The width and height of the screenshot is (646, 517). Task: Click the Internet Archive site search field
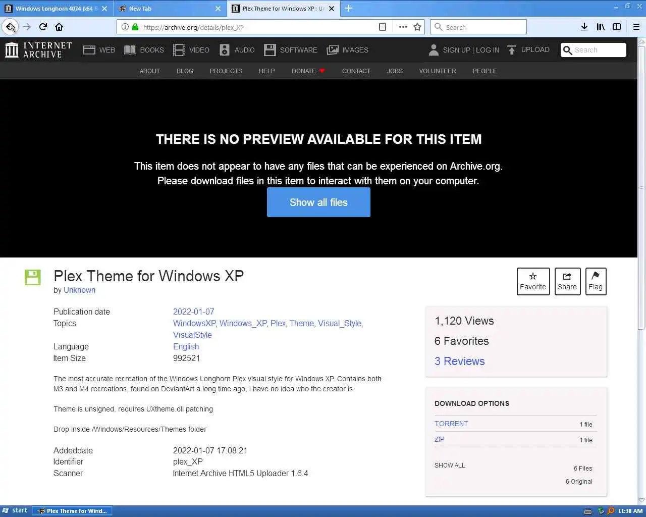(594, 50)
